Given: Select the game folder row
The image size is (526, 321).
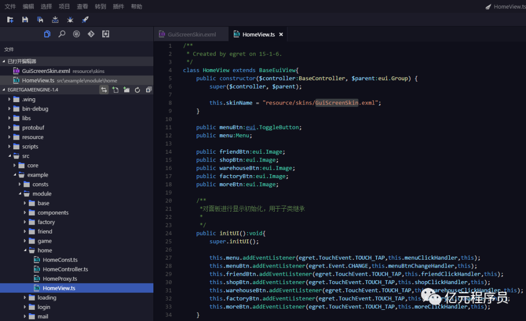Looking at the screenshot, I should click(76, 241).
